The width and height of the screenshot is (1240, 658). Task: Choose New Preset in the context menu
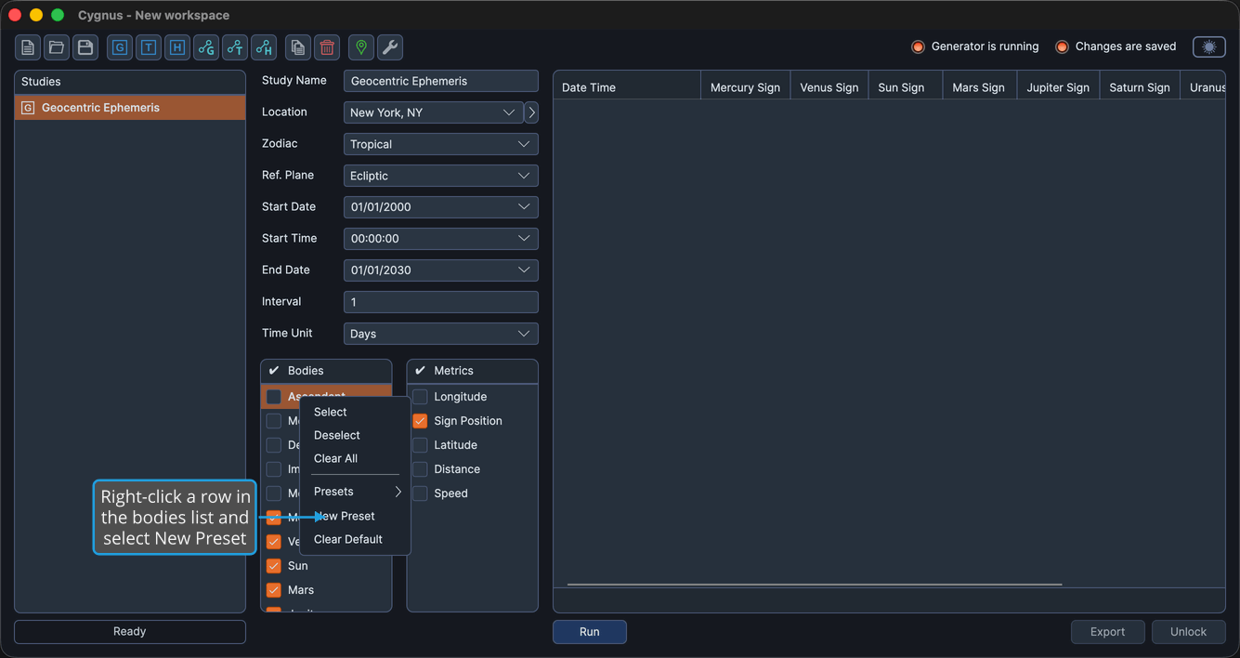(x=355, y=516)
